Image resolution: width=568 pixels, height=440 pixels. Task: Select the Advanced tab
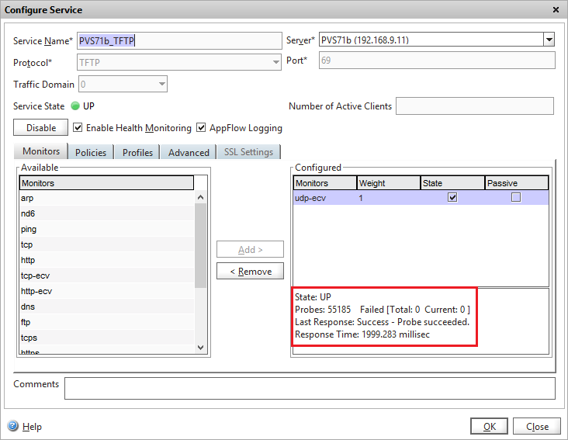pos(189,152)
